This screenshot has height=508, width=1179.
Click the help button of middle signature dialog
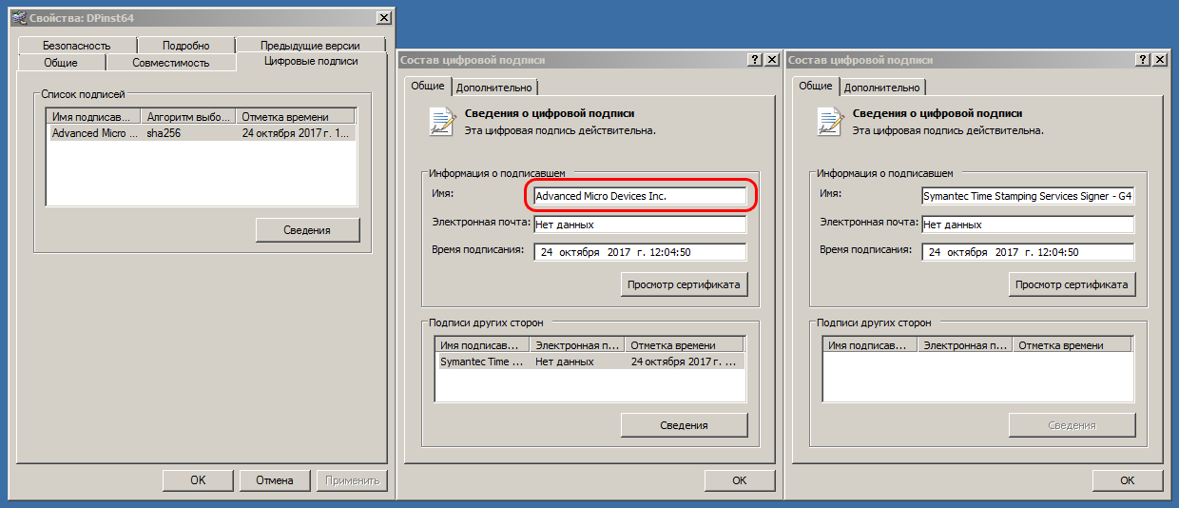pyautogui.click(x=756, y=59)
